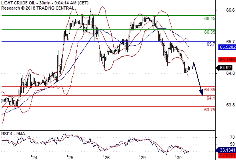Click the blue 65.7 pivot label
The width and height of the screenshot is (236, 160).
[x=211, y=44]
